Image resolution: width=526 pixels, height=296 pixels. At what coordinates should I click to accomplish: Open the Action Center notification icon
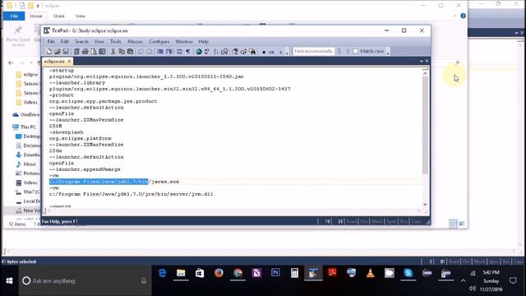point(513,280)
